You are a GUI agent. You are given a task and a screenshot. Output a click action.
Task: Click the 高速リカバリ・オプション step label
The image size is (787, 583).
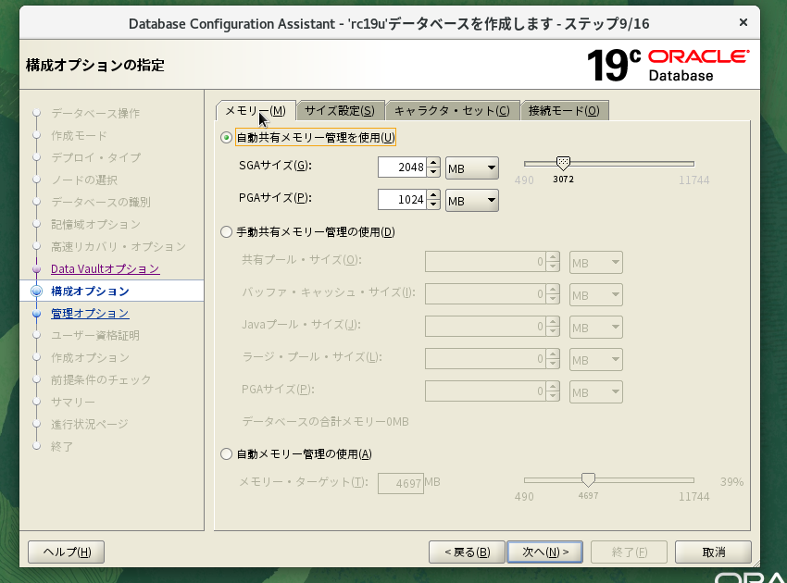click(119, 247)
